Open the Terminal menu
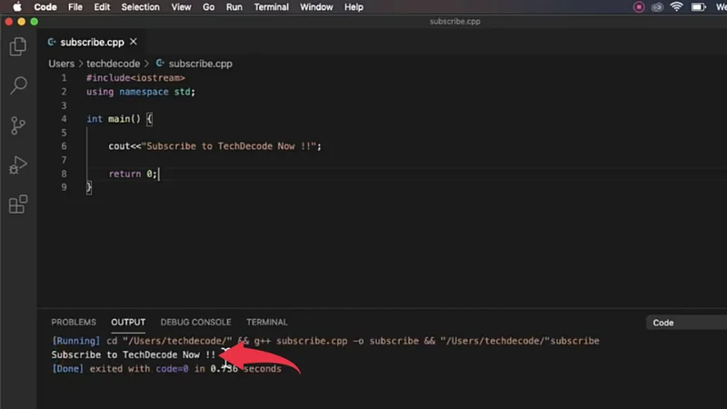Image resolution: width=727 pixels, height=409 pixels. tap(271, 7)
